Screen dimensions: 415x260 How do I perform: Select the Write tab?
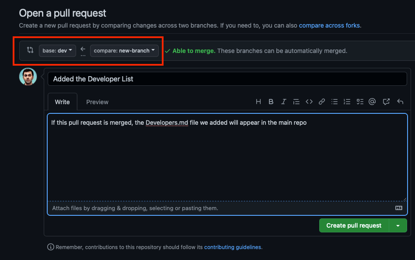click(62, 102)
